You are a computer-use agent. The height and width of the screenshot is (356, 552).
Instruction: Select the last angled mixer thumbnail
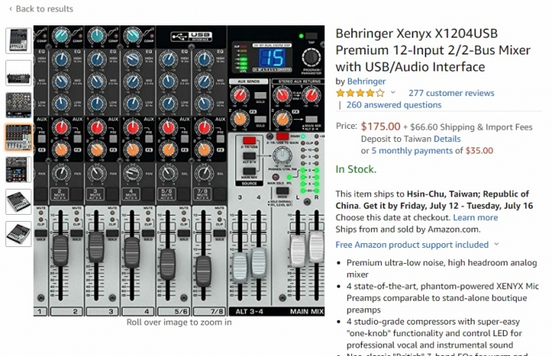(x=18, y=234)
